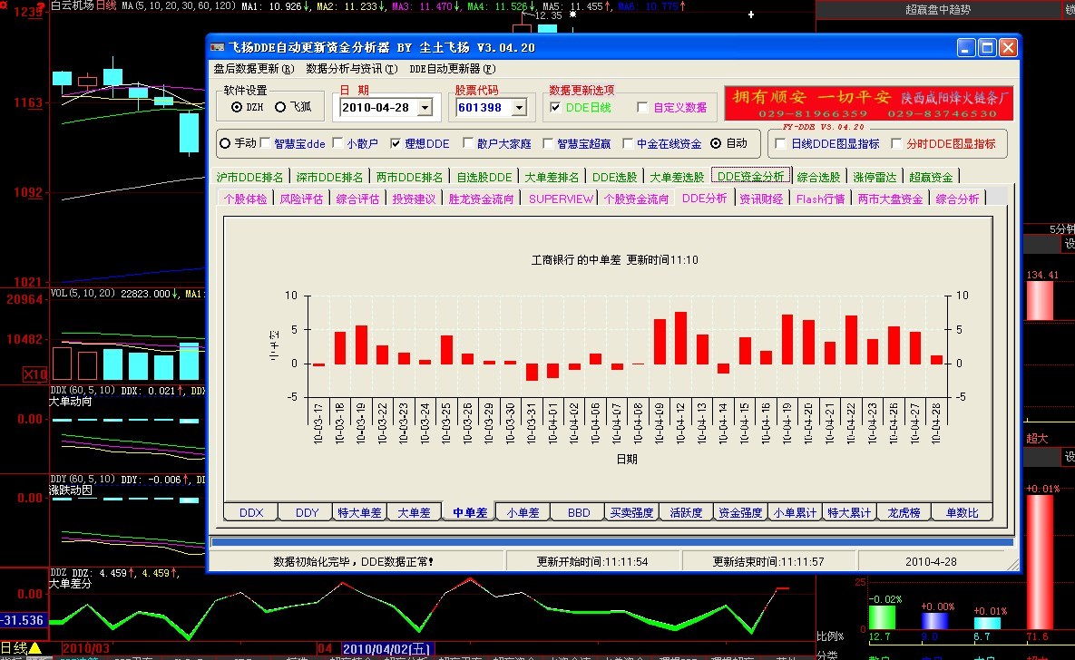This screenshot has width=1075, height=660.
Task: Select the 两市大盘资金 sub-tab
Action: 891,199
